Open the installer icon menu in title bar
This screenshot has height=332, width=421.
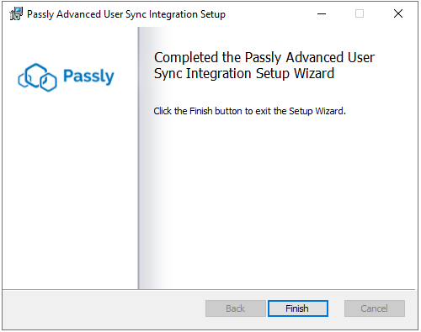(x=16, y=13)
